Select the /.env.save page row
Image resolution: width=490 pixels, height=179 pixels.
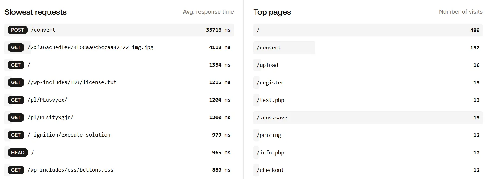click(x=368, y=118)
